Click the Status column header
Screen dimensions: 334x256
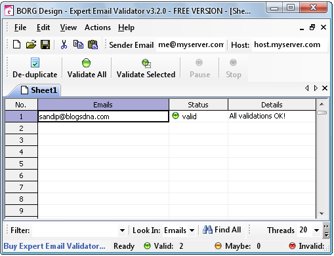(198, 105)
